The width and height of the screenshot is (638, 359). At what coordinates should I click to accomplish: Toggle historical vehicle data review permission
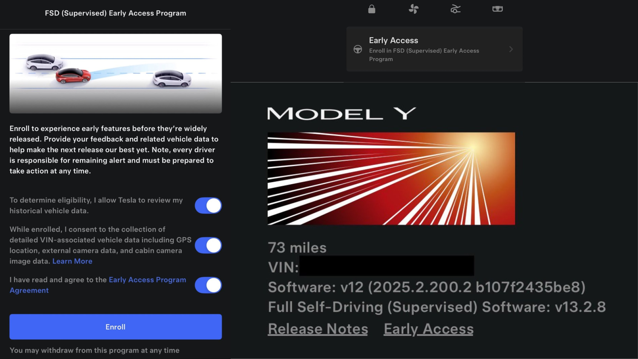(208, 205)
